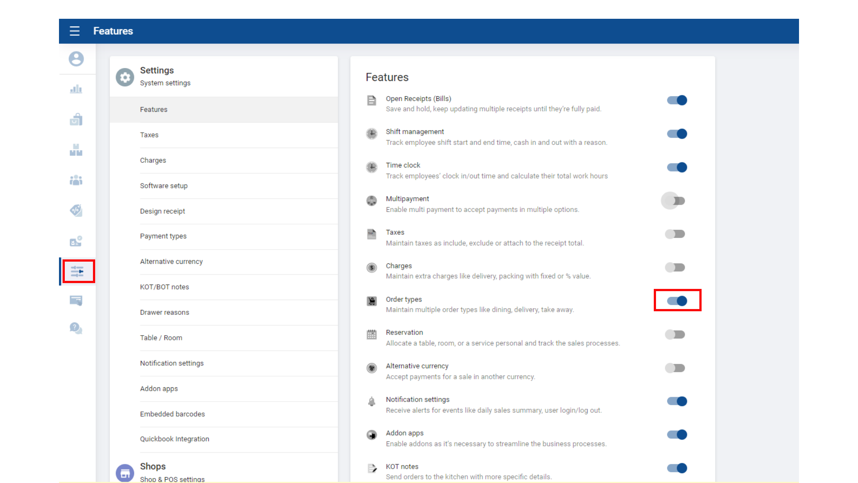Click the Charges dollar coin icon
The width and height of the screenshot is (858, 483).
click(372, 267)
